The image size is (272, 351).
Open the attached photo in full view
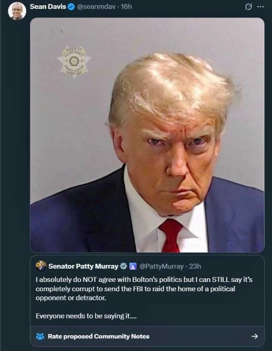147,135
